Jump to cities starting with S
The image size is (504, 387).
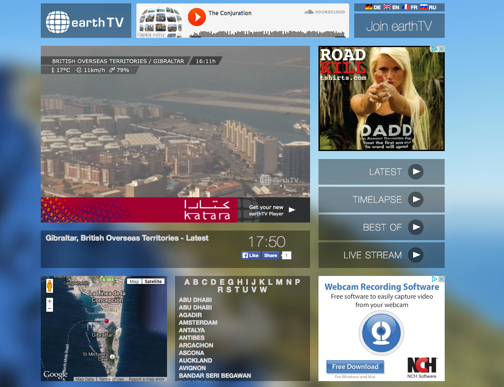click(229, 289)
